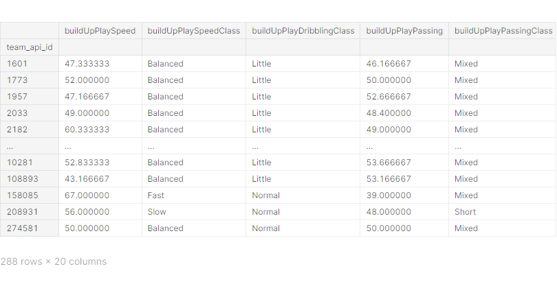Click the team_api_id index label

coord(30,47)
